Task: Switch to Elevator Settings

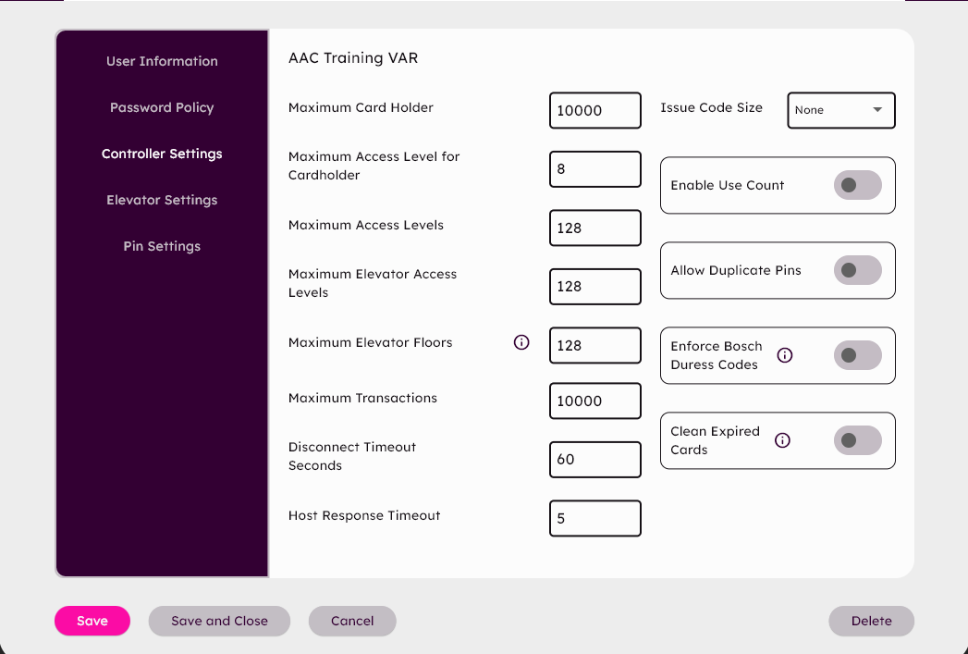Action: [x=162, y=200]
